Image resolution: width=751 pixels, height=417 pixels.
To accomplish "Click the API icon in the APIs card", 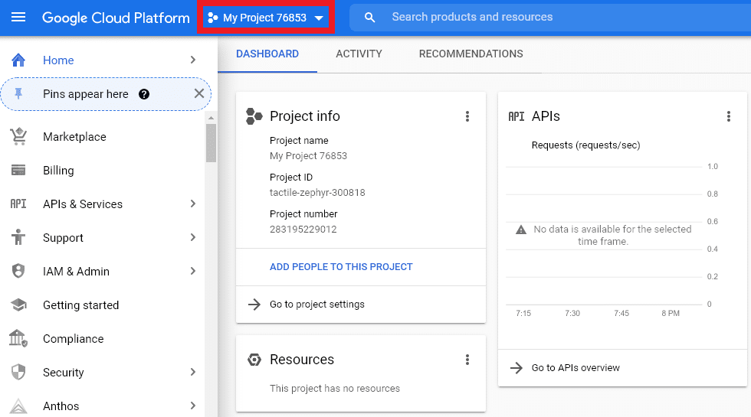I will click(517, 116).
